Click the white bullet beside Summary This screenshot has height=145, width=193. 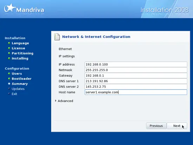pyautogui.click(x=9, y=84)
